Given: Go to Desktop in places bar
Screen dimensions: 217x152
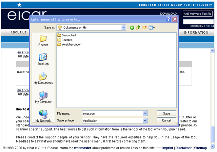Looking at the screenshot, I should pos(43,59).
